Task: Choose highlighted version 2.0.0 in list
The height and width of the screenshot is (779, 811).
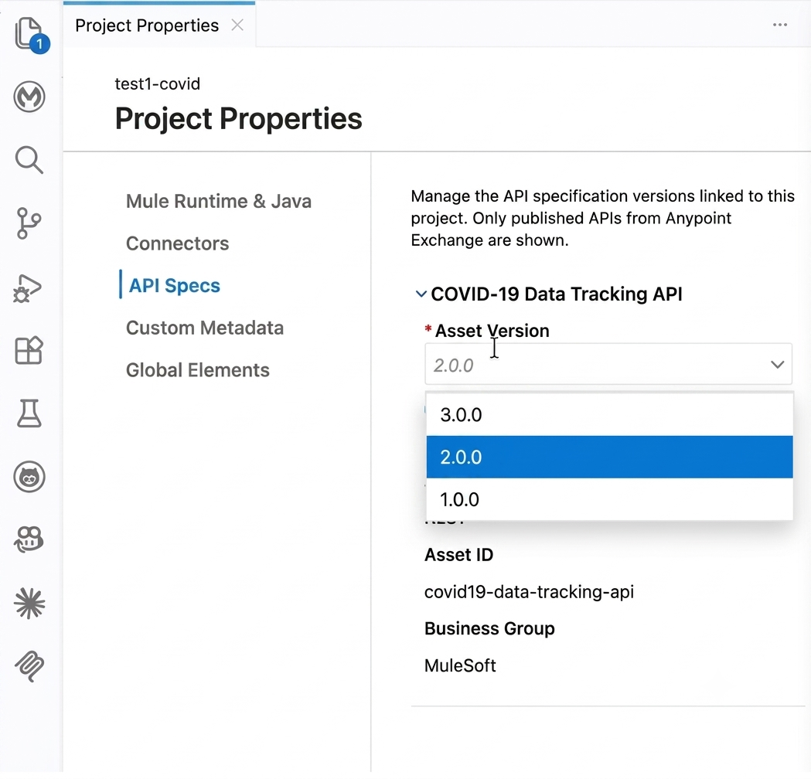Action: click(x=610, y=457)
